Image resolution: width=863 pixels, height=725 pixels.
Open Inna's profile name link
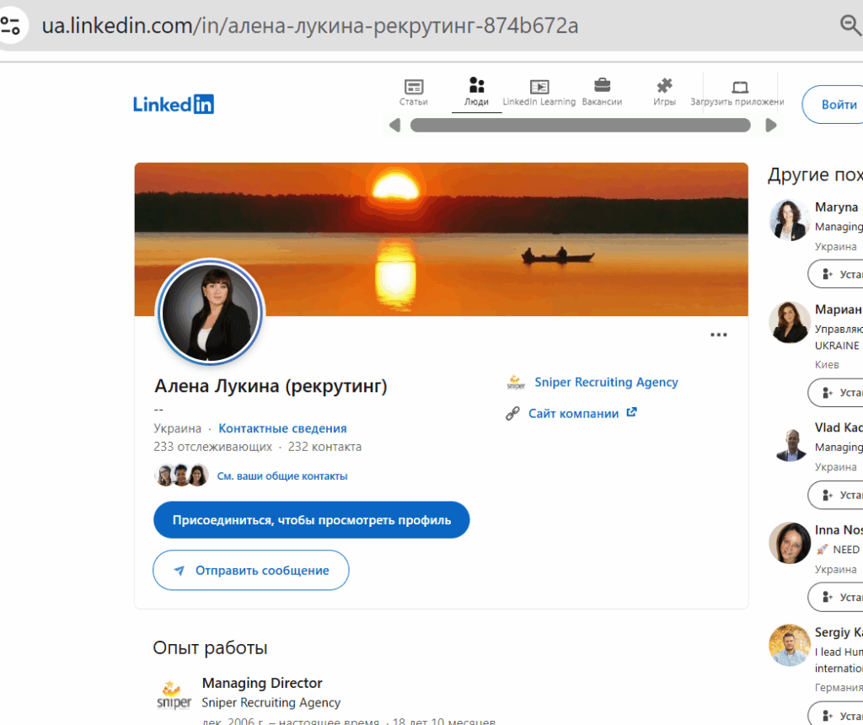839,529
